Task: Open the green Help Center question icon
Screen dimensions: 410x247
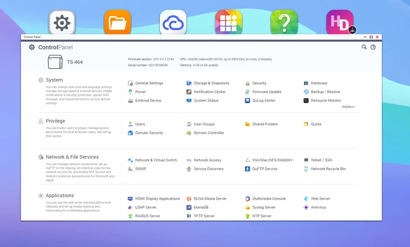Action: 284,22
